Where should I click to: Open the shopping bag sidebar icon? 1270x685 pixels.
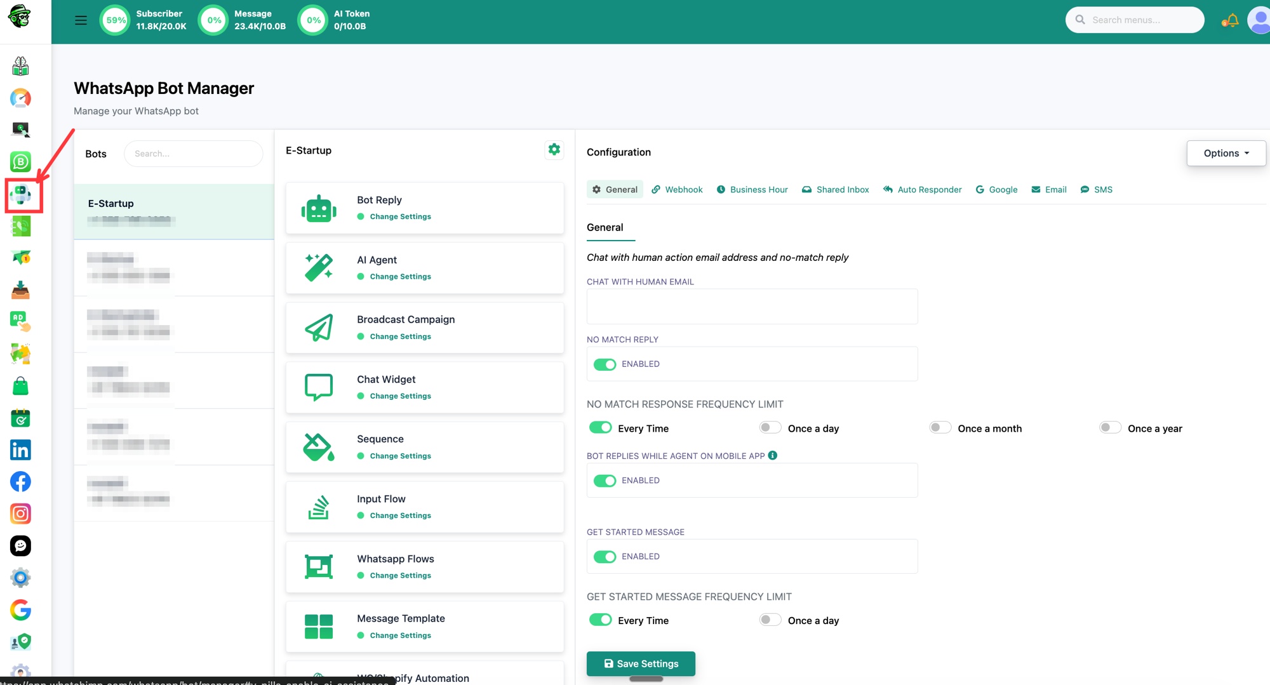[x=20, y=386]
